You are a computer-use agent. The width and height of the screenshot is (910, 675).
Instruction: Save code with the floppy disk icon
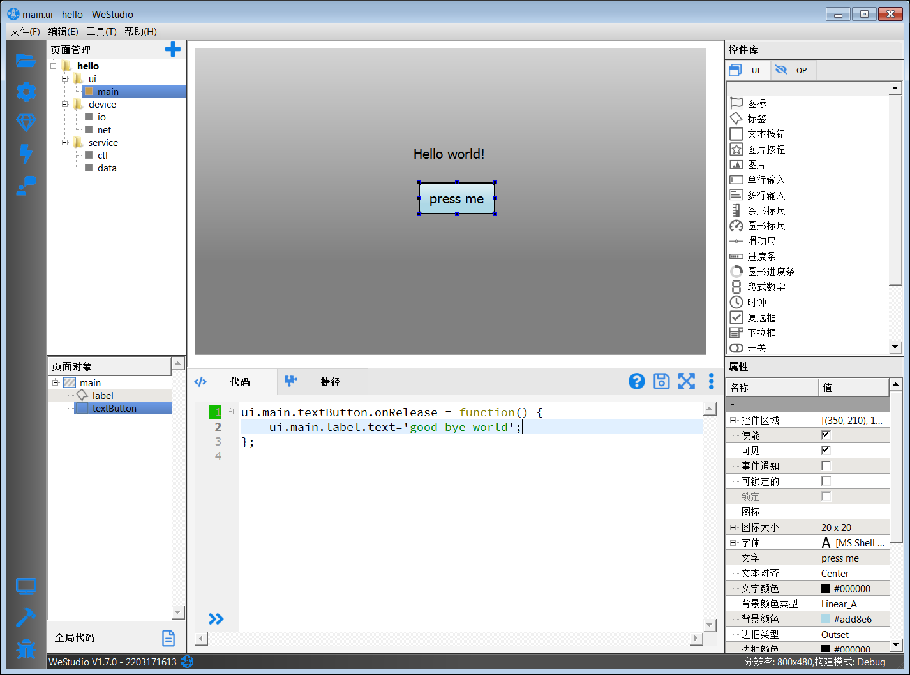(662, 381)
